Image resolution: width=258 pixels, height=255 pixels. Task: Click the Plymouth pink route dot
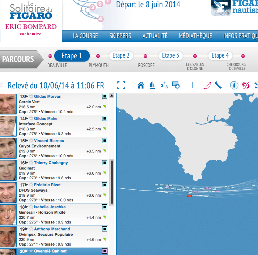(x=98, y=56)
